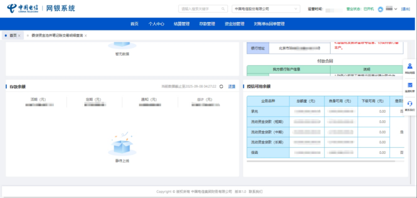Switch to the 委贷资金池并笔记账交易明细查询 tab
This screenshot has height=198, width=417.
click(x=57, y=36)
